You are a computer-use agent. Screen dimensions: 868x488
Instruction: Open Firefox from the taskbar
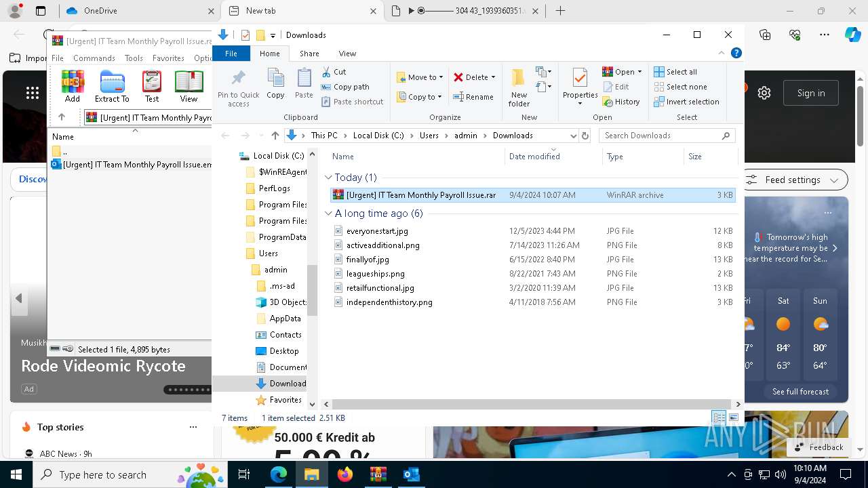[x=345, y=474]
